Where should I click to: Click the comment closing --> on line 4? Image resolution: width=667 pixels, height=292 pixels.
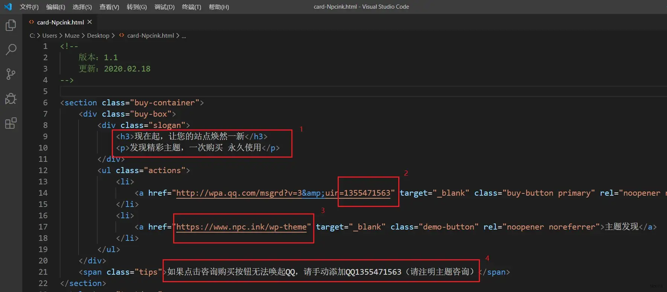pos(67,80)
